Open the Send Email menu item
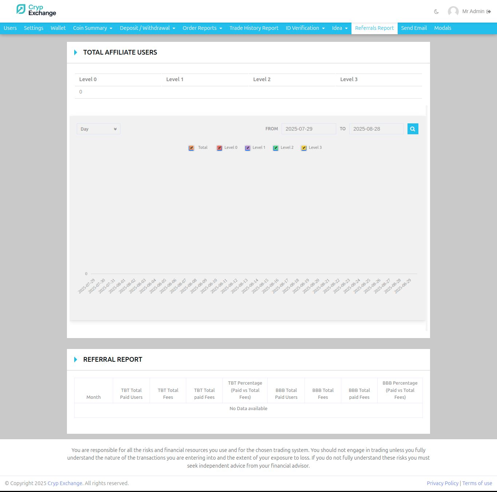 [x=414, y=28]
